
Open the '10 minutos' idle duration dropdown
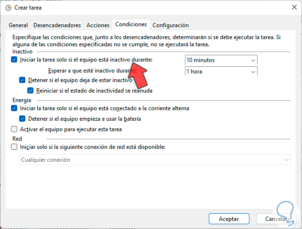(x=221, y=60)
